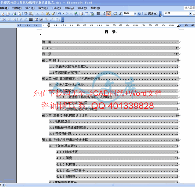Click Rotate Left 90° on the Picture toolbar
Screen dimensions: 195x187
tap(26, 20)
